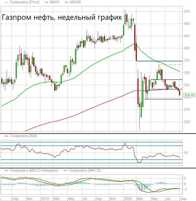Click the dashed blue line near 367
The height and width of the screenshot is (201, 196).
170,65
